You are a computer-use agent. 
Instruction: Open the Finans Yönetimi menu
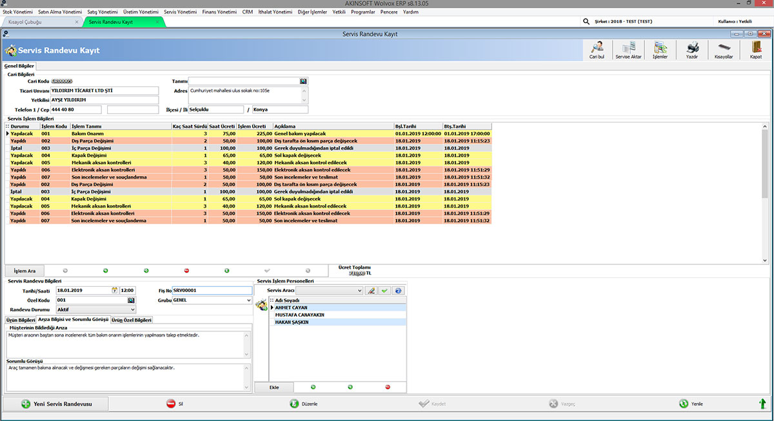(x=219, y=11)
